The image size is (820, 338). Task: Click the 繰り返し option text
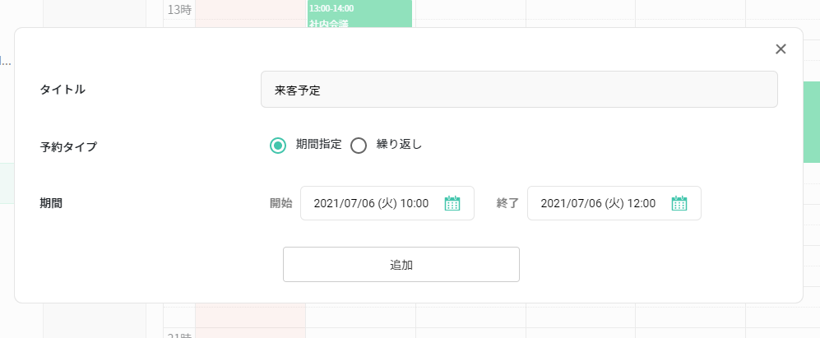(399, 145)
